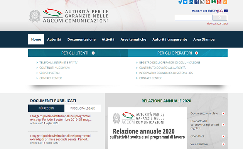
Task: Switch to the Pubblicità legale tab
Action: point(83,108)
